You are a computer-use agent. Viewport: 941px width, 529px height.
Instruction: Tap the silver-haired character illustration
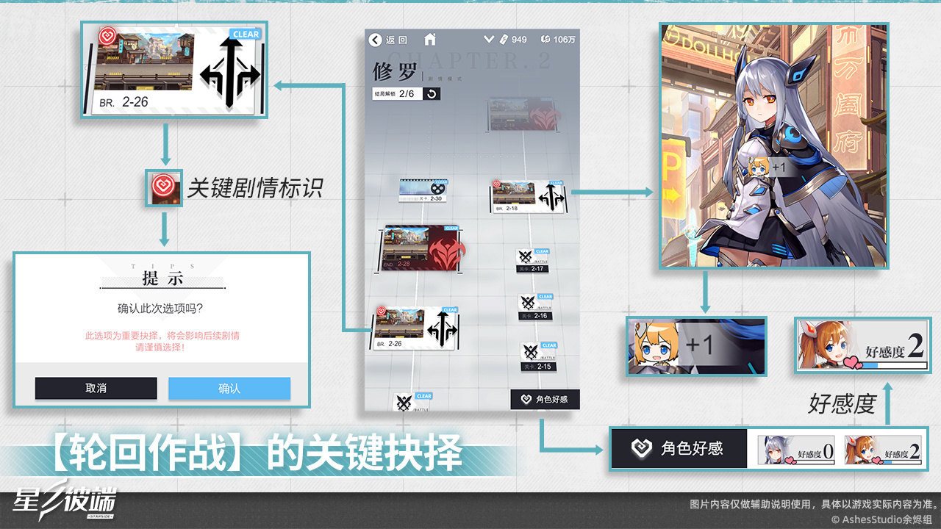[x=773, y=145]
